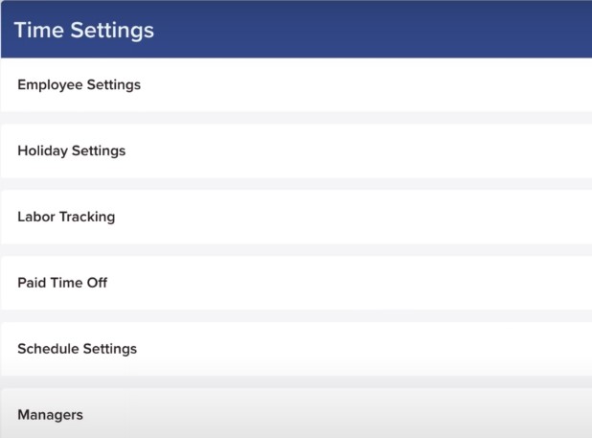
Task: Go to Schedule Settings
Action: pos(296,349)
